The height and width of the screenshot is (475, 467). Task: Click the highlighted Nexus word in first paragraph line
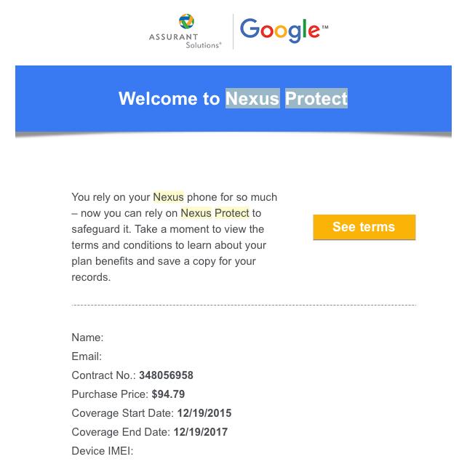click(168, 197)
